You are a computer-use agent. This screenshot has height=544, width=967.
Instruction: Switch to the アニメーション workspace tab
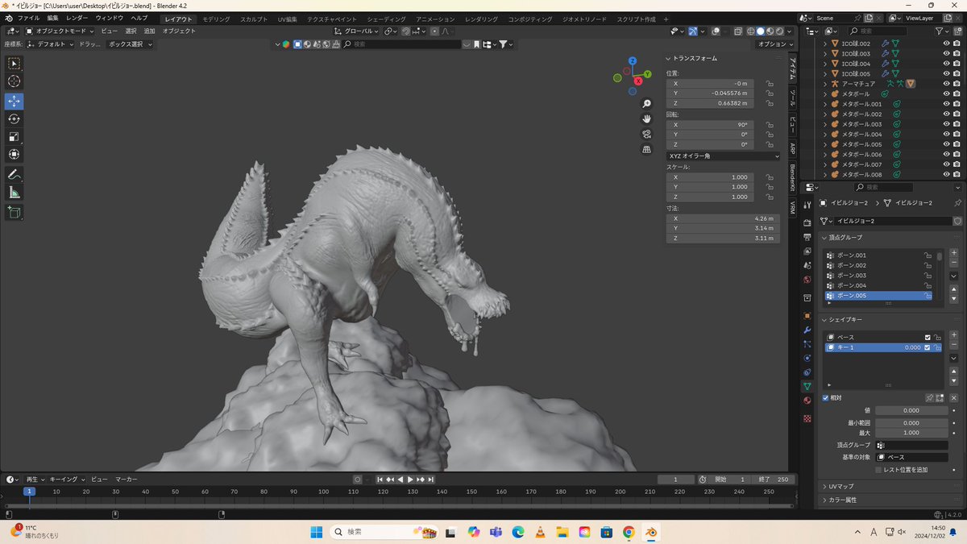[436, 19]
